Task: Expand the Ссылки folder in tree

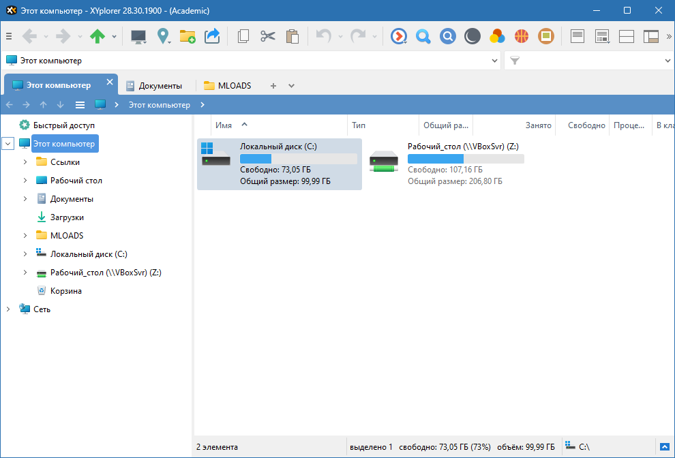Action: point(25,162)
